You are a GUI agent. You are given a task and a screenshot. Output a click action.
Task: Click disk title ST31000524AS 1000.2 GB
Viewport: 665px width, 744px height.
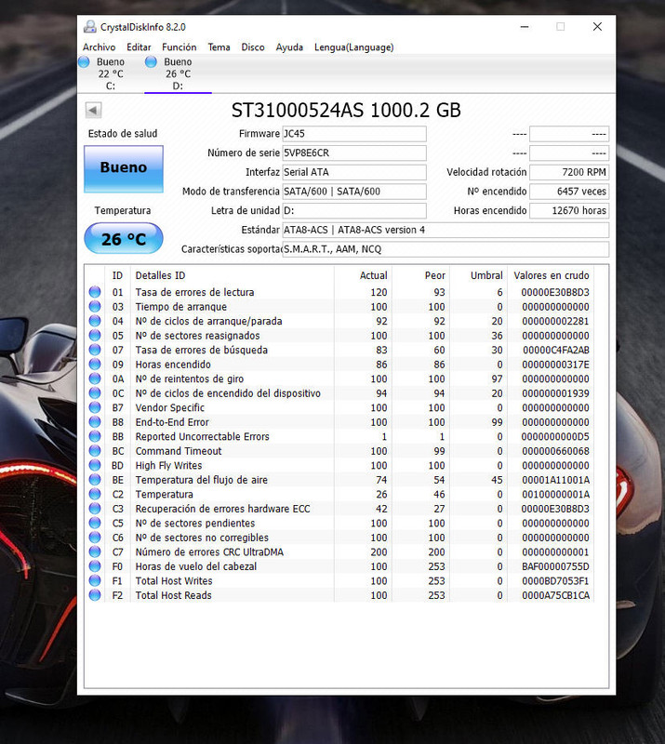point(346,110)
